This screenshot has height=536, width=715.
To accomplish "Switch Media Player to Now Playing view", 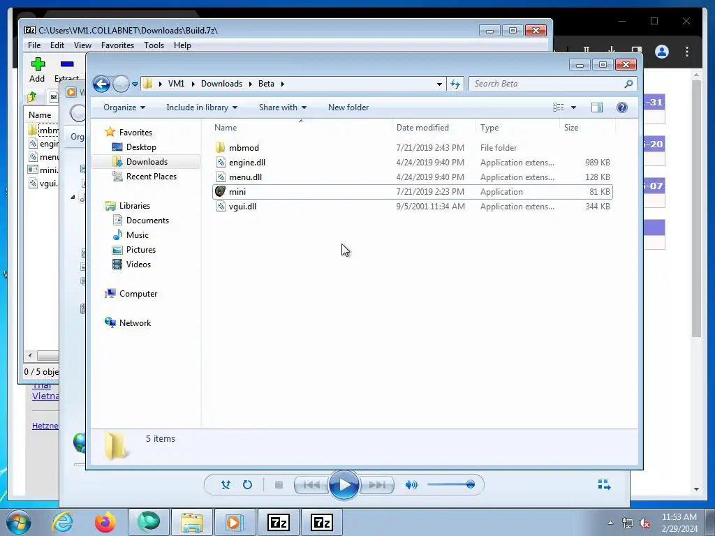I will click(x=604, y=484).
